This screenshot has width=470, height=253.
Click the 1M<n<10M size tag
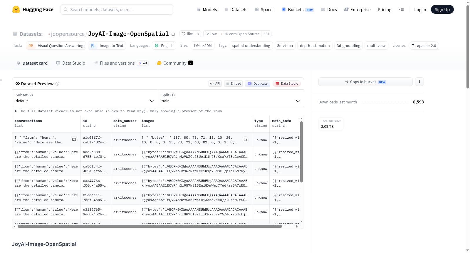point(202,46)
